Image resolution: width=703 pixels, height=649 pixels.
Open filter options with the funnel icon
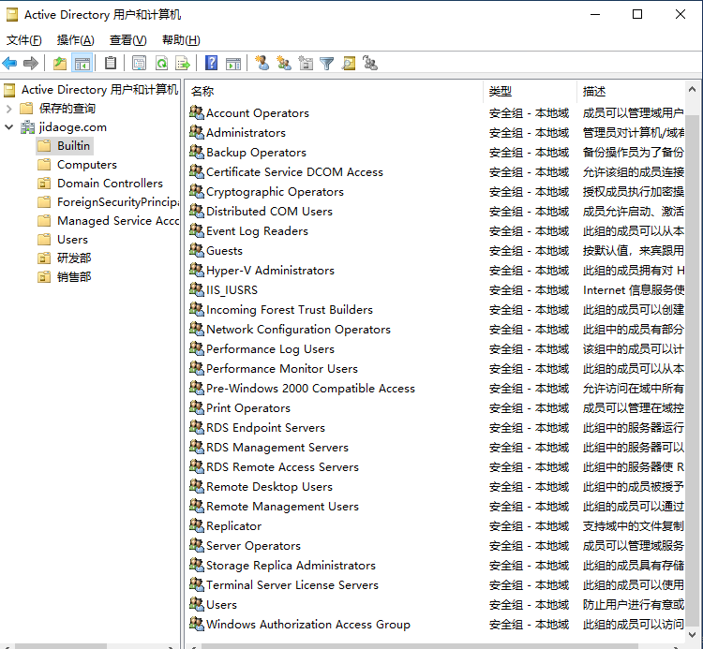tap(327, 63)
